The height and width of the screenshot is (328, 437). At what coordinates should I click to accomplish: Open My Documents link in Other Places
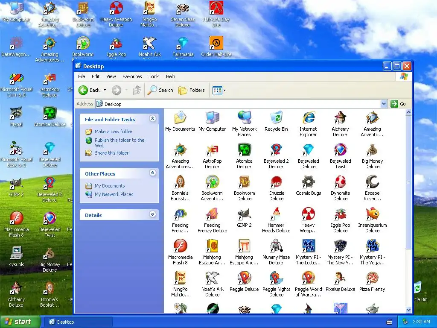pyautogui.click(x=110, y=186)
